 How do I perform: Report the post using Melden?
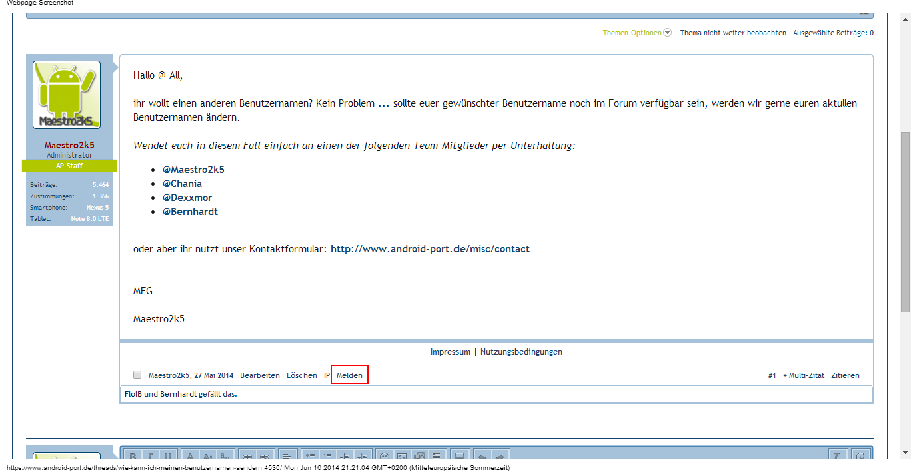349,375
